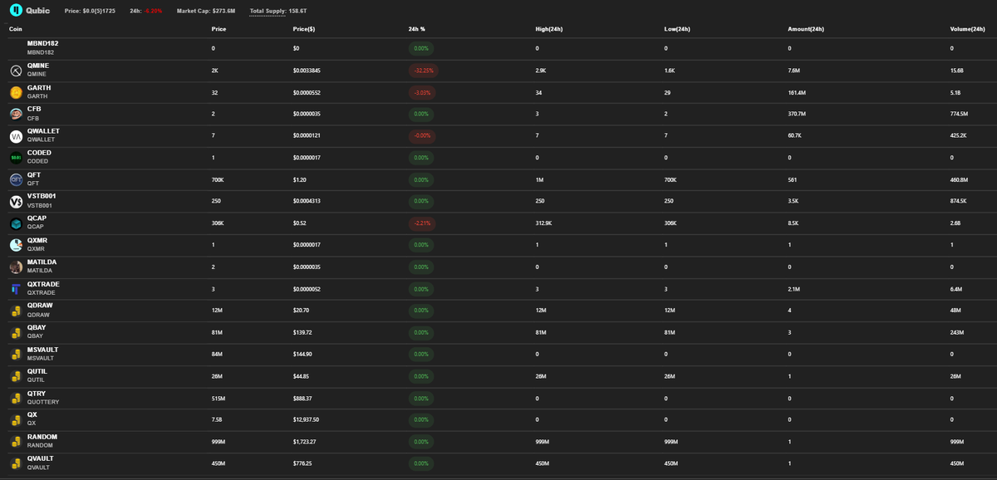
Task: Click the CFB volume 774.5M
Action: (x=959, y=114)
